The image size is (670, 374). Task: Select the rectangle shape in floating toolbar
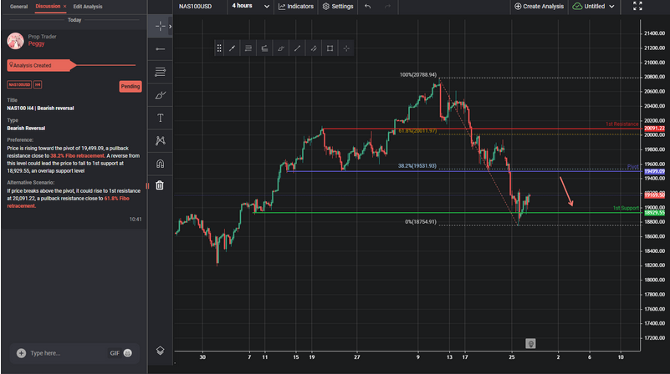tap(330, 48)
